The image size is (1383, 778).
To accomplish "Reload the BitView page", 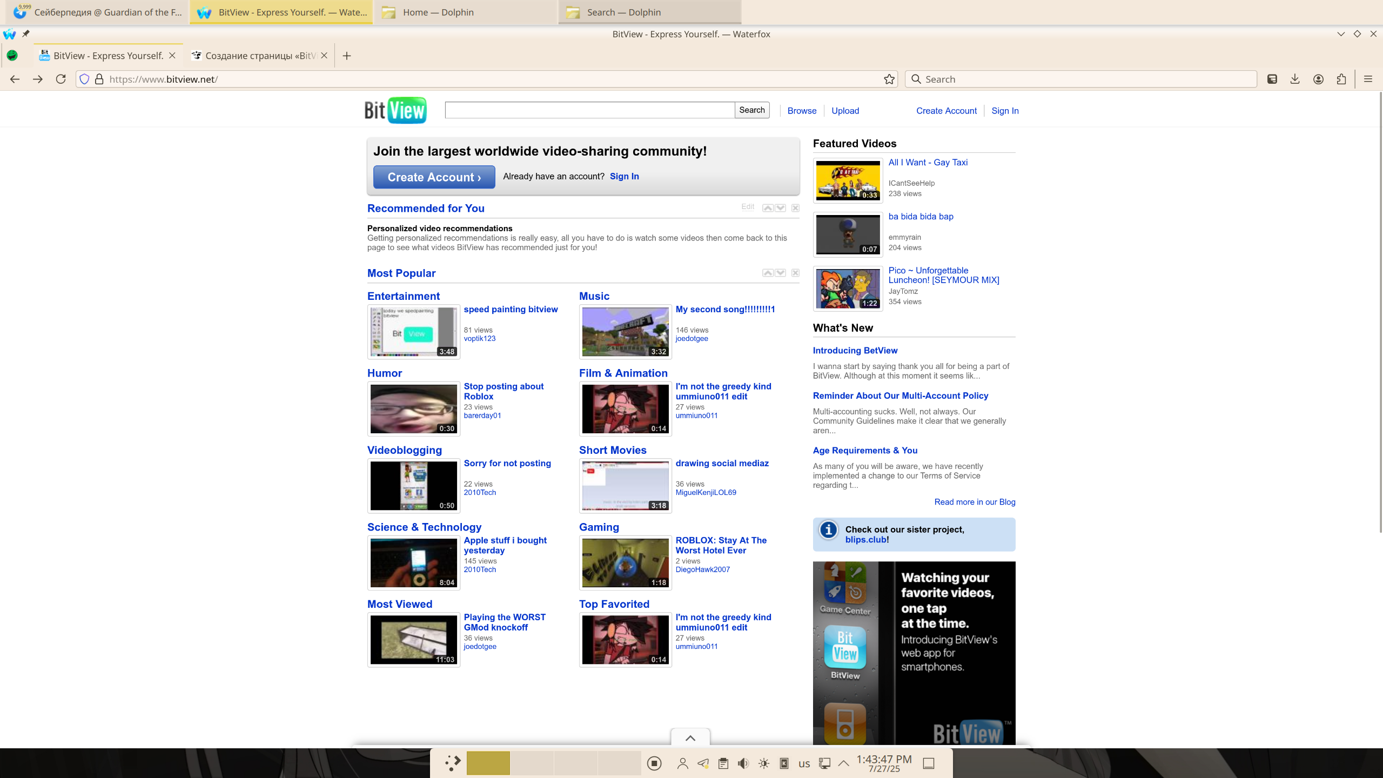I will pyautogui.click(x=61, y=79).
